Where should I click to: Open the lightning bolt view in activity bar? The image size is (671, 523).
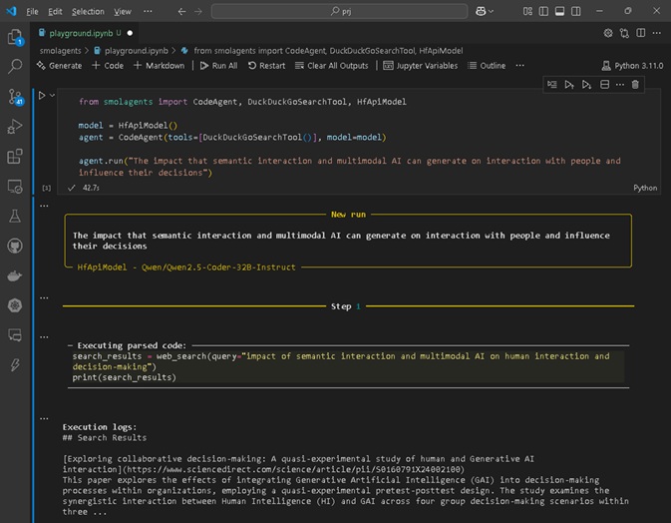[15, 365]
